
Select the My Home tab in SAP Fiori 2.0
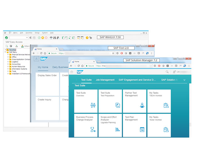point(43,67)
